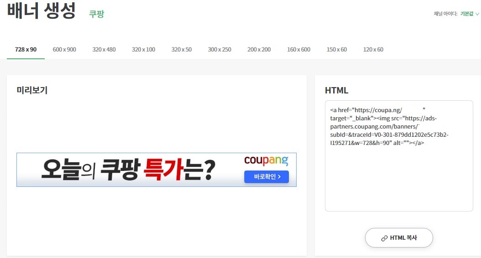Open the 채널 아이디 기본값 dropdown
This screenshot has height=258, width=481.
[469, 14]
